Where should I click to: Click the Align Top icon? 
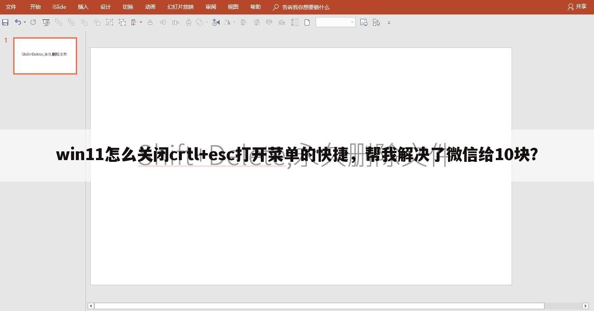tap(269, 22)
